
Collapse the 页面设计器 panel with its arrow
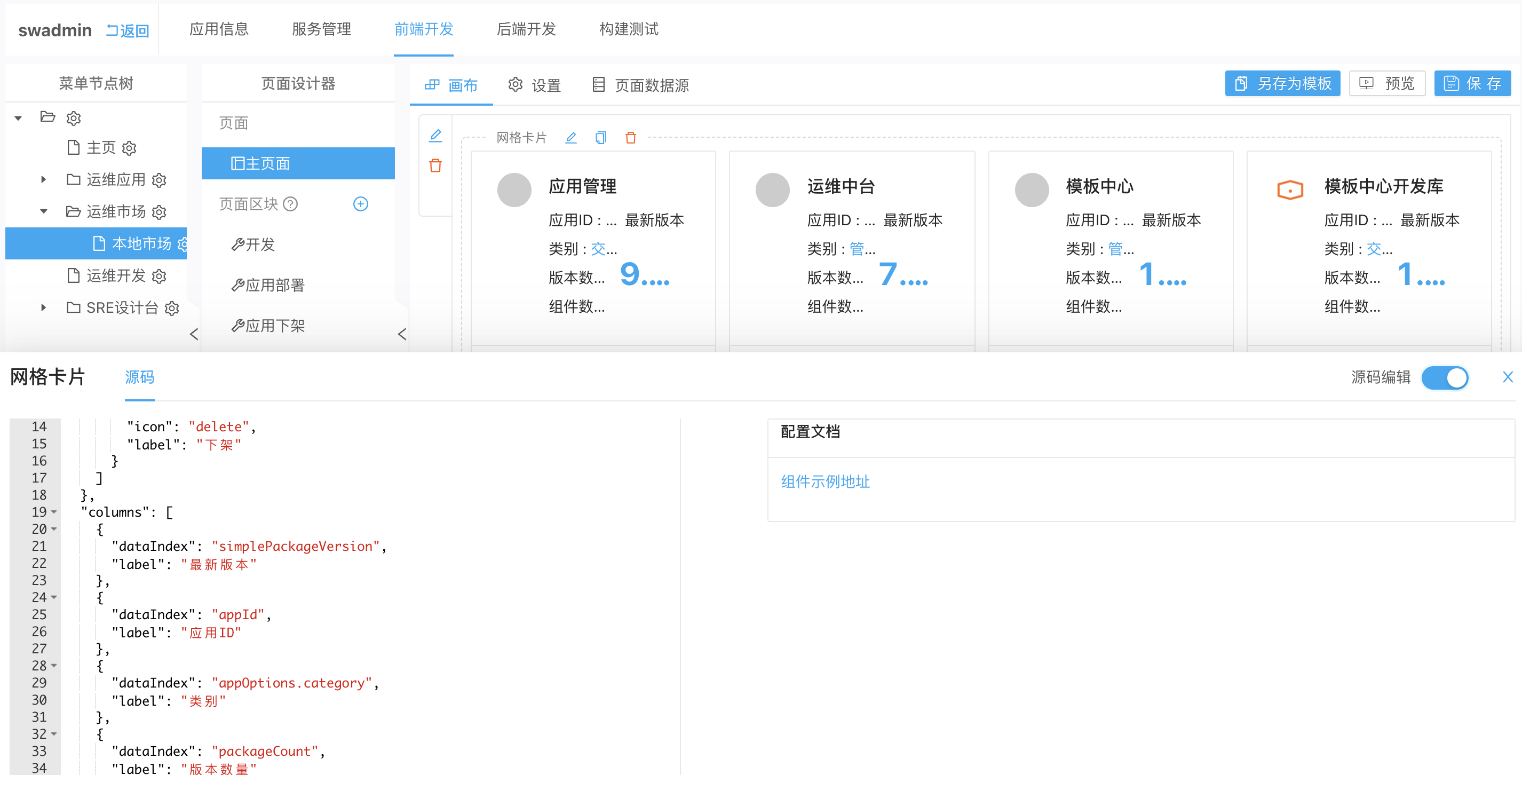point(402,335)
